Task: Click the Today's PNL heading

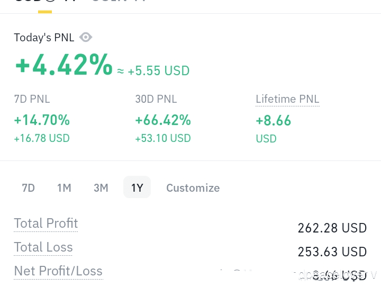Action: click(40, 38)
